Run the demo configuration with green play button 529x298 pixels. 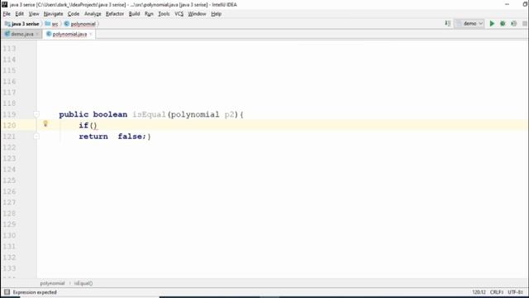492,24
